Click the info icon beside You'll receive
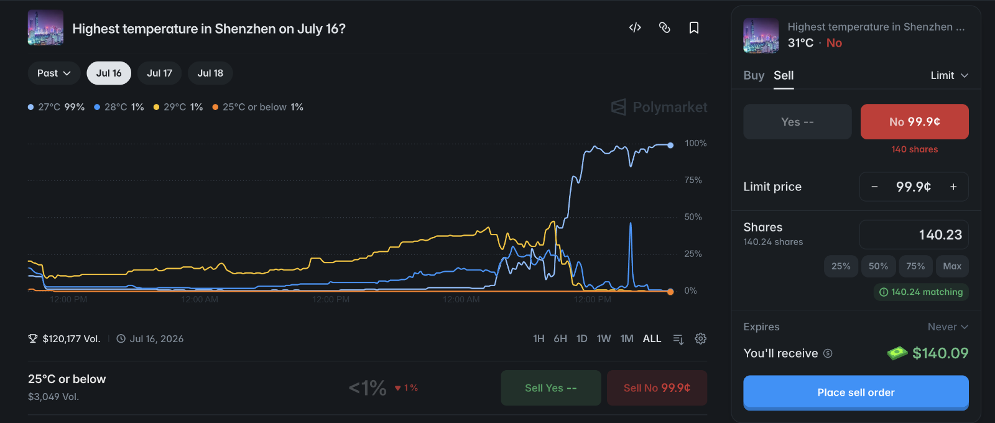Image resolution: width=995 pixels, height=423 pixels. pyautogui.click(x=828, y=353)
